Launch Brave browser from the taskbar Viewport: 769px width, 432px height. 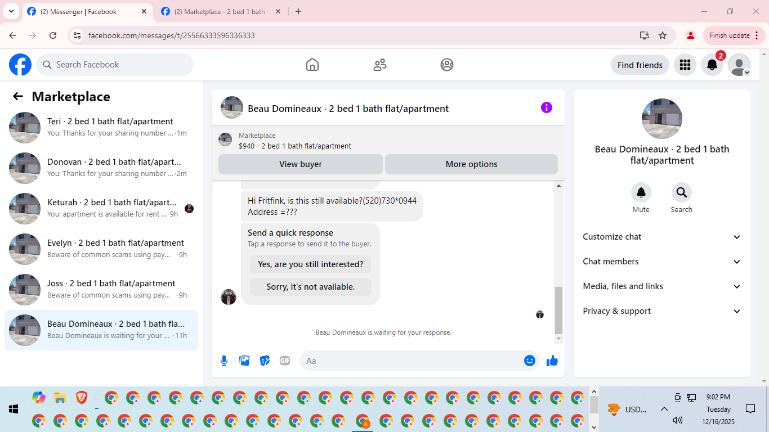pyautogui.click(x=82, y=398)
